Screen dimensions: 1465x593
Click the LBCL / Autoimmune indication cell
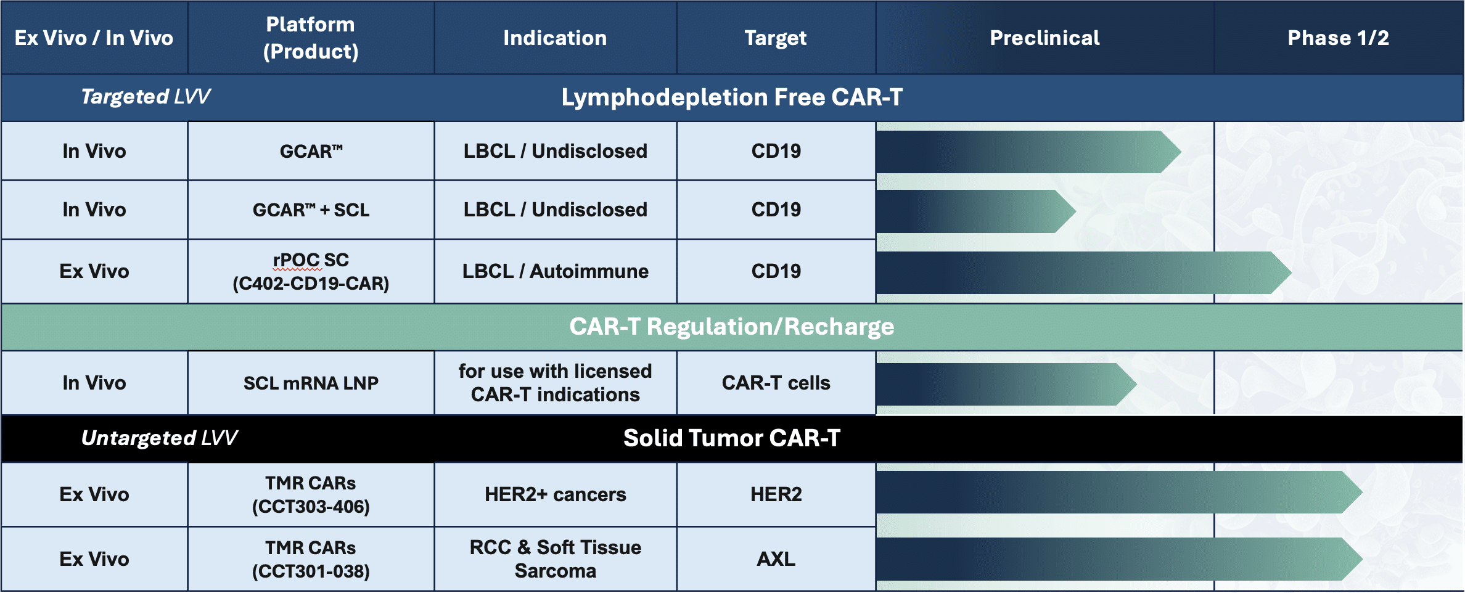(x=555, y=271)
